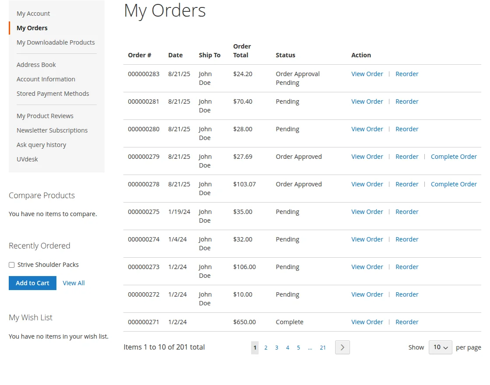The image size is (490, 385).
Task: Open Ask query history
Action: coord(41,145)
